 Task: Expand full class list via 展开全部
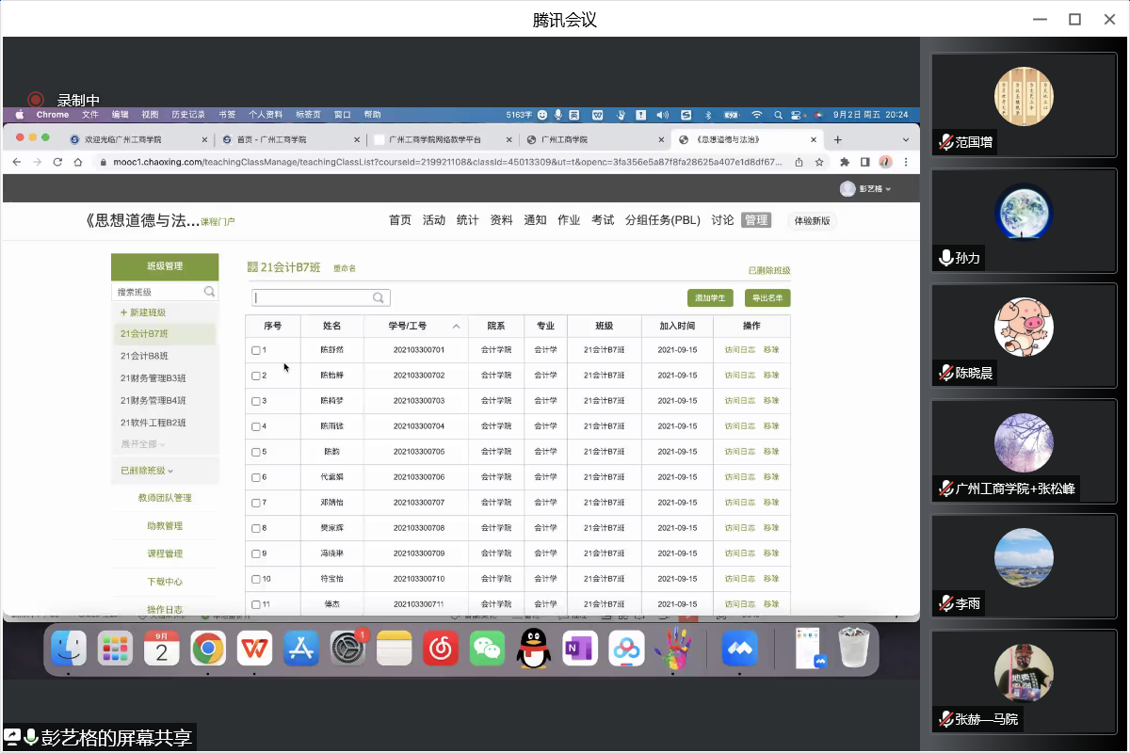coord(142,444)
